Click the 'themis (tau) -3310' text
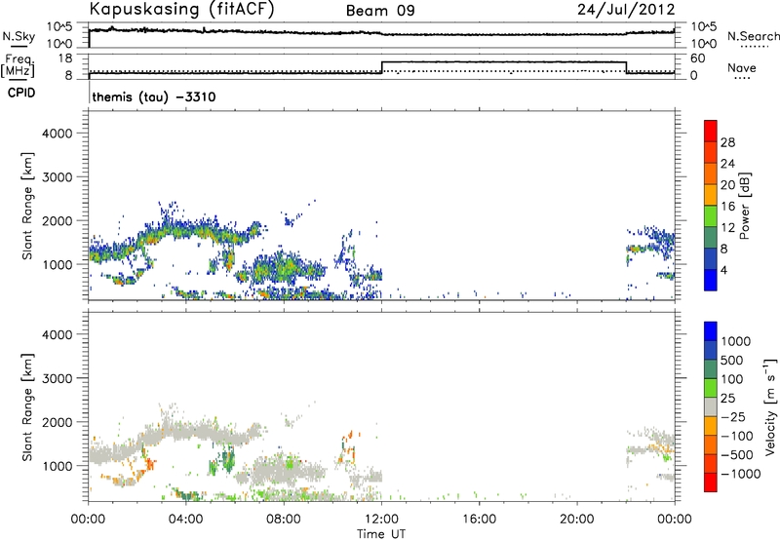The image size is (780, 540). coord(154,96)
